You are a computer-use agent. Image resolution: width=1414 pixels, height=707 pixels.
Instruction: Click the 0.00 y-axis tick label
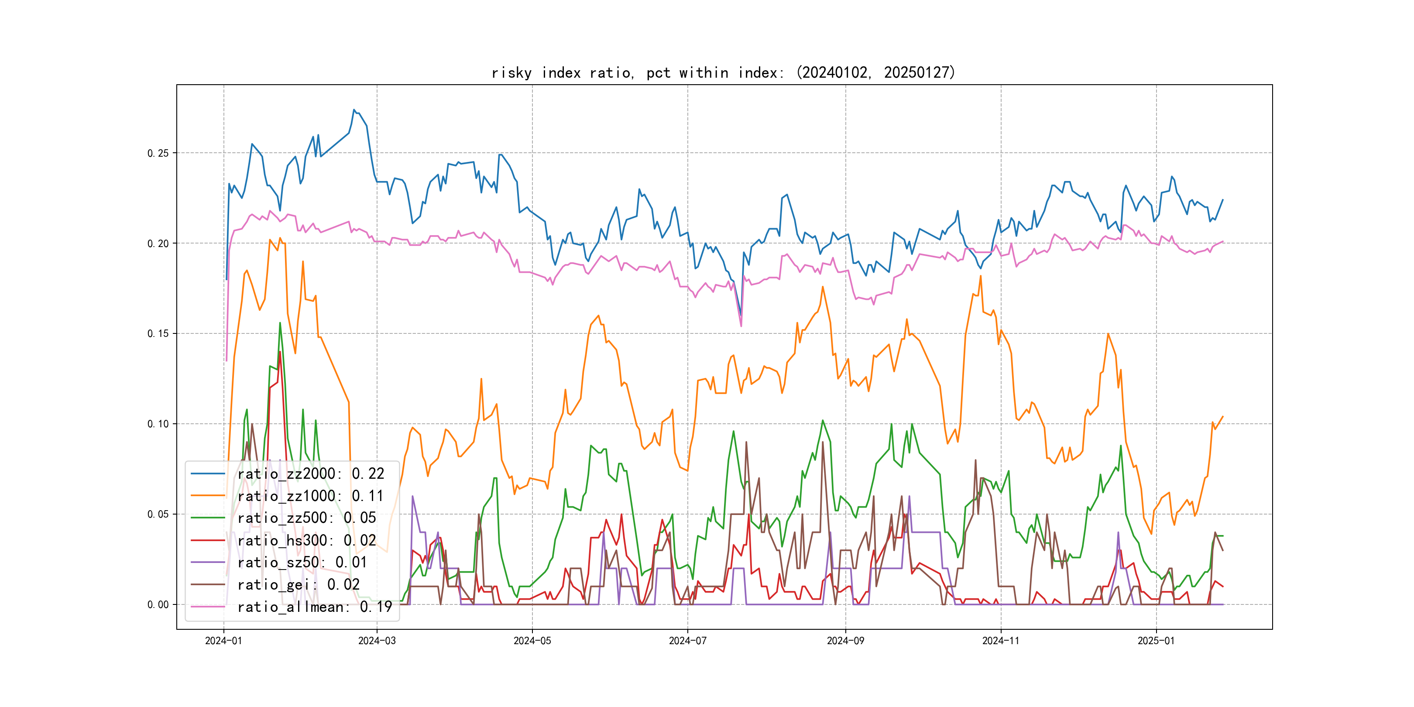click(x=158, y=604)
